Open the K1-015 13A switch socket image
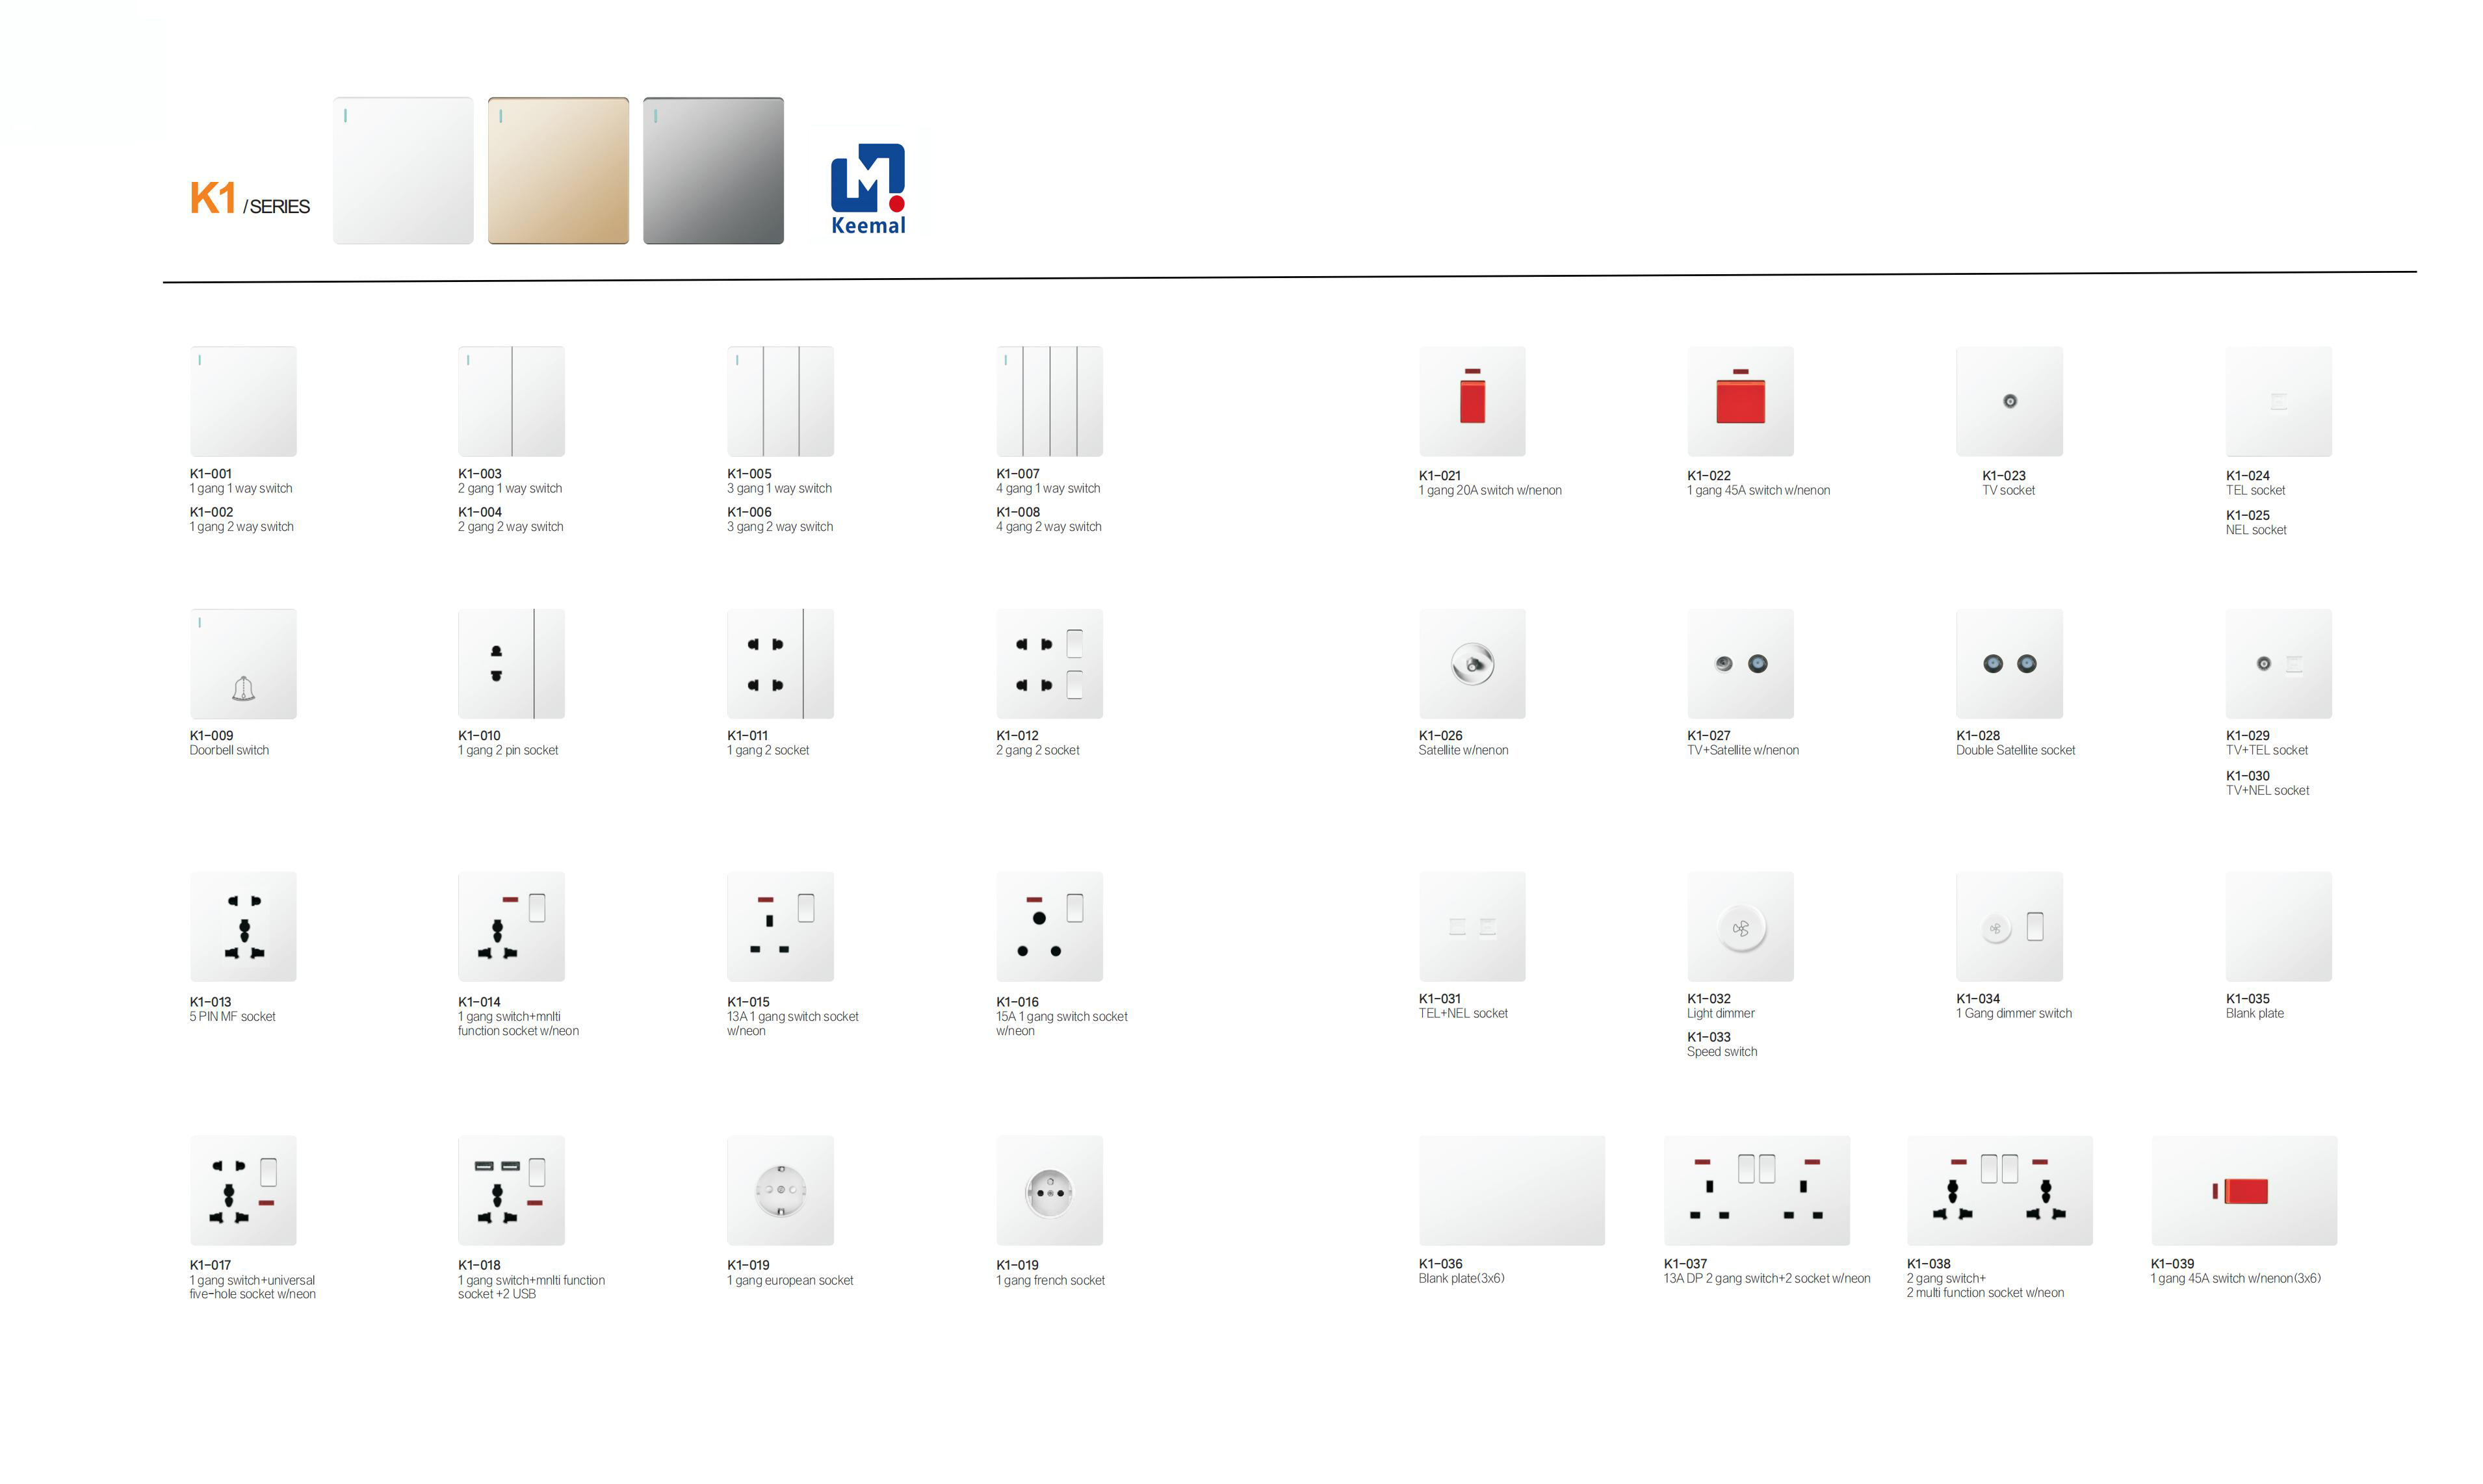Image resolution: width=2483 pixels, height=1484 pixels. point(780,927)
